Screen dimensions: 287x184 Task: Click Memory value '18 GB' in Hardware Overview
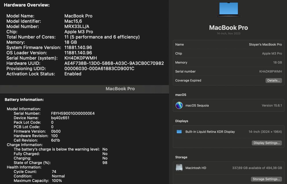coord(71,42)
